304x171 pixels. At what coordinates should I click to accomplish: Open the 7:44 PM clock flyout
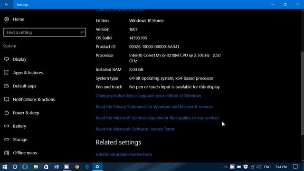[281, 167]
